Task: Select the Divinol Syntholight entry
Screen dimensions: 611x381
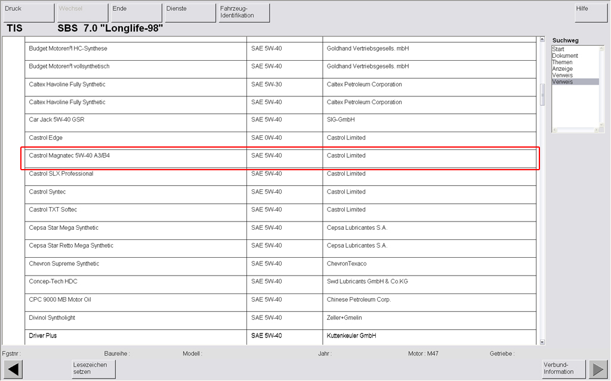Action: (x=52, y=318)
